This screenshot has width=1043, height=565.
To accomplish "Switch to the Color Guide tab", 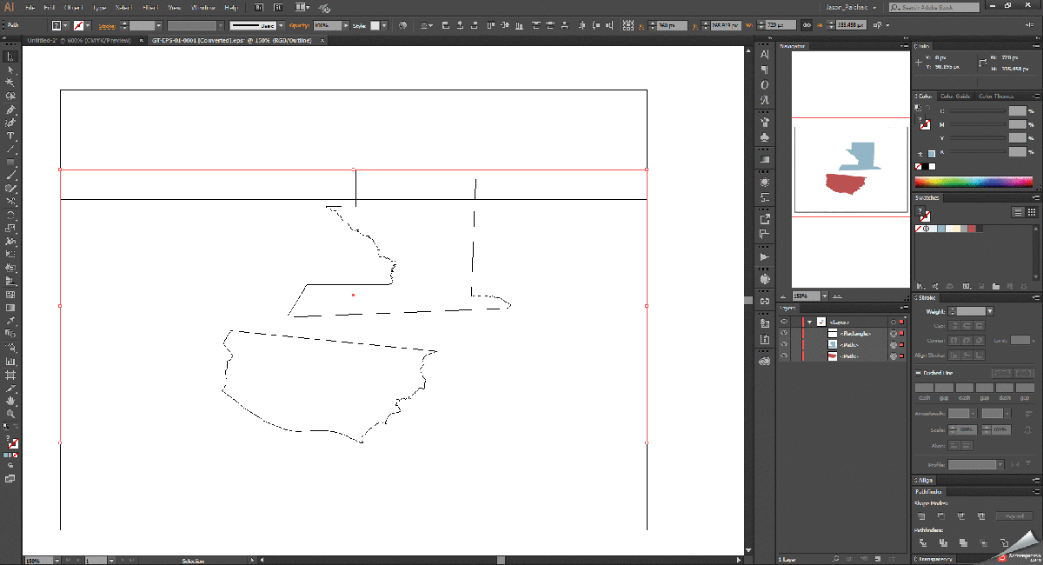I will (955, 96).
